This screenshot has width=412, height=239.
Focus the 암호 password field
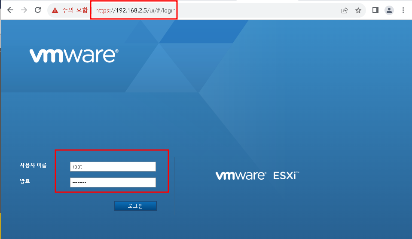click(x=113, y=182)
